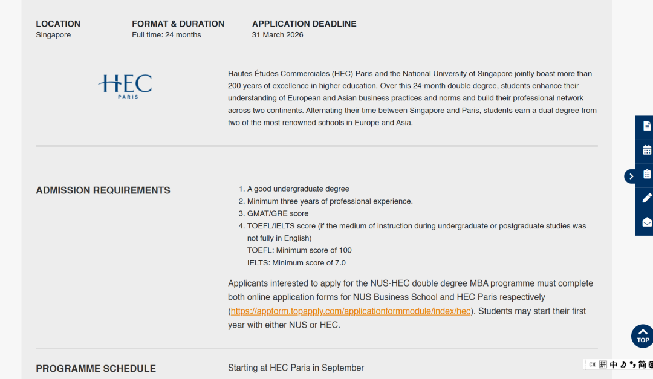
Task: Click the 拼 pinyin input mode icon
Action: coord(603,364)
